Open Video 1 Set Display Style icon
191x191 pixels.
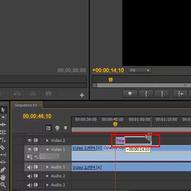pyautogui.click(x=30, y=156)
